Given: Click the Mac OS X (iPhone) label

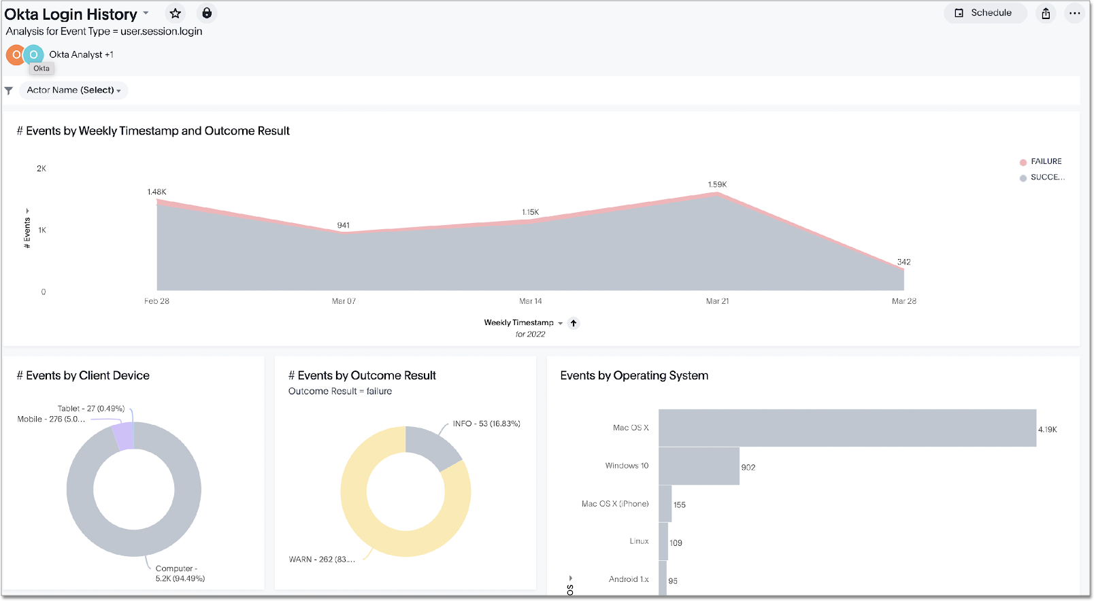Looking at the screenshot, I should 615,504.
